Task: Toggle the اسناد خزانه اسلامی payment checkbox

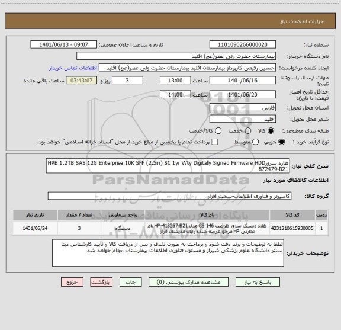Action: (x=215, y=142)
